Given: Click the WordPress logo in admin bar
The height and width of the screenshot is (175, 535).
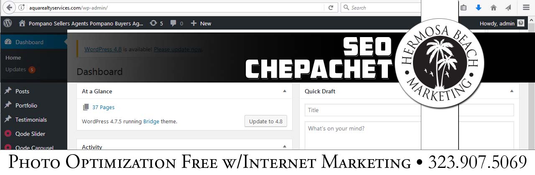Looking at the screenshot, I should point(8,23).
